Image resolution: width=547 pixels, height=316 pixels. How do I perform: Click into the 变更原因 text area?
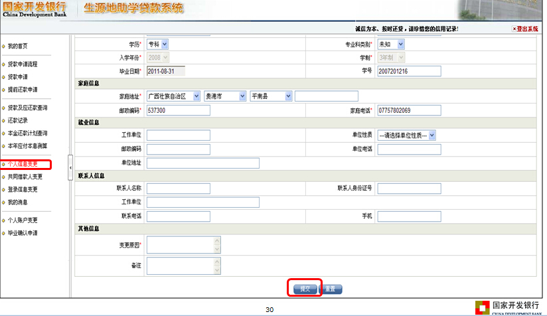[179, 245]
